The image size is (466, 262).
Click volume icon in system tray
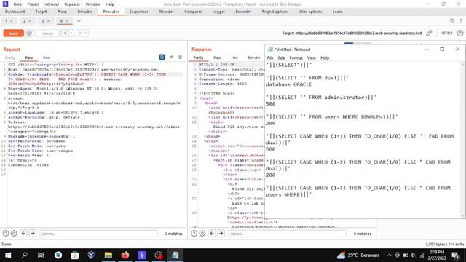(413, 255)
